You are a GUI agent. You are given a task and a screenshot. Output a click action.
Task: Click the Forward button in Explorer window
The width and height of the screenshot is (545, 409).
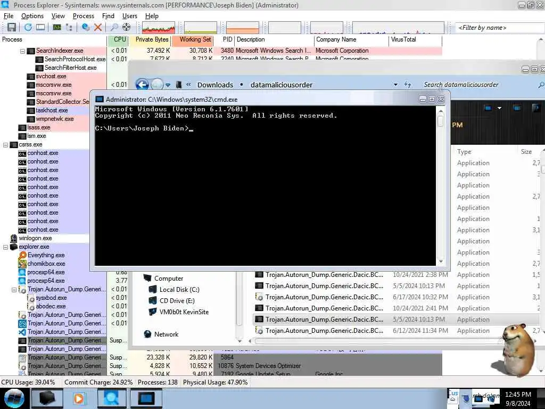point(157,85)
